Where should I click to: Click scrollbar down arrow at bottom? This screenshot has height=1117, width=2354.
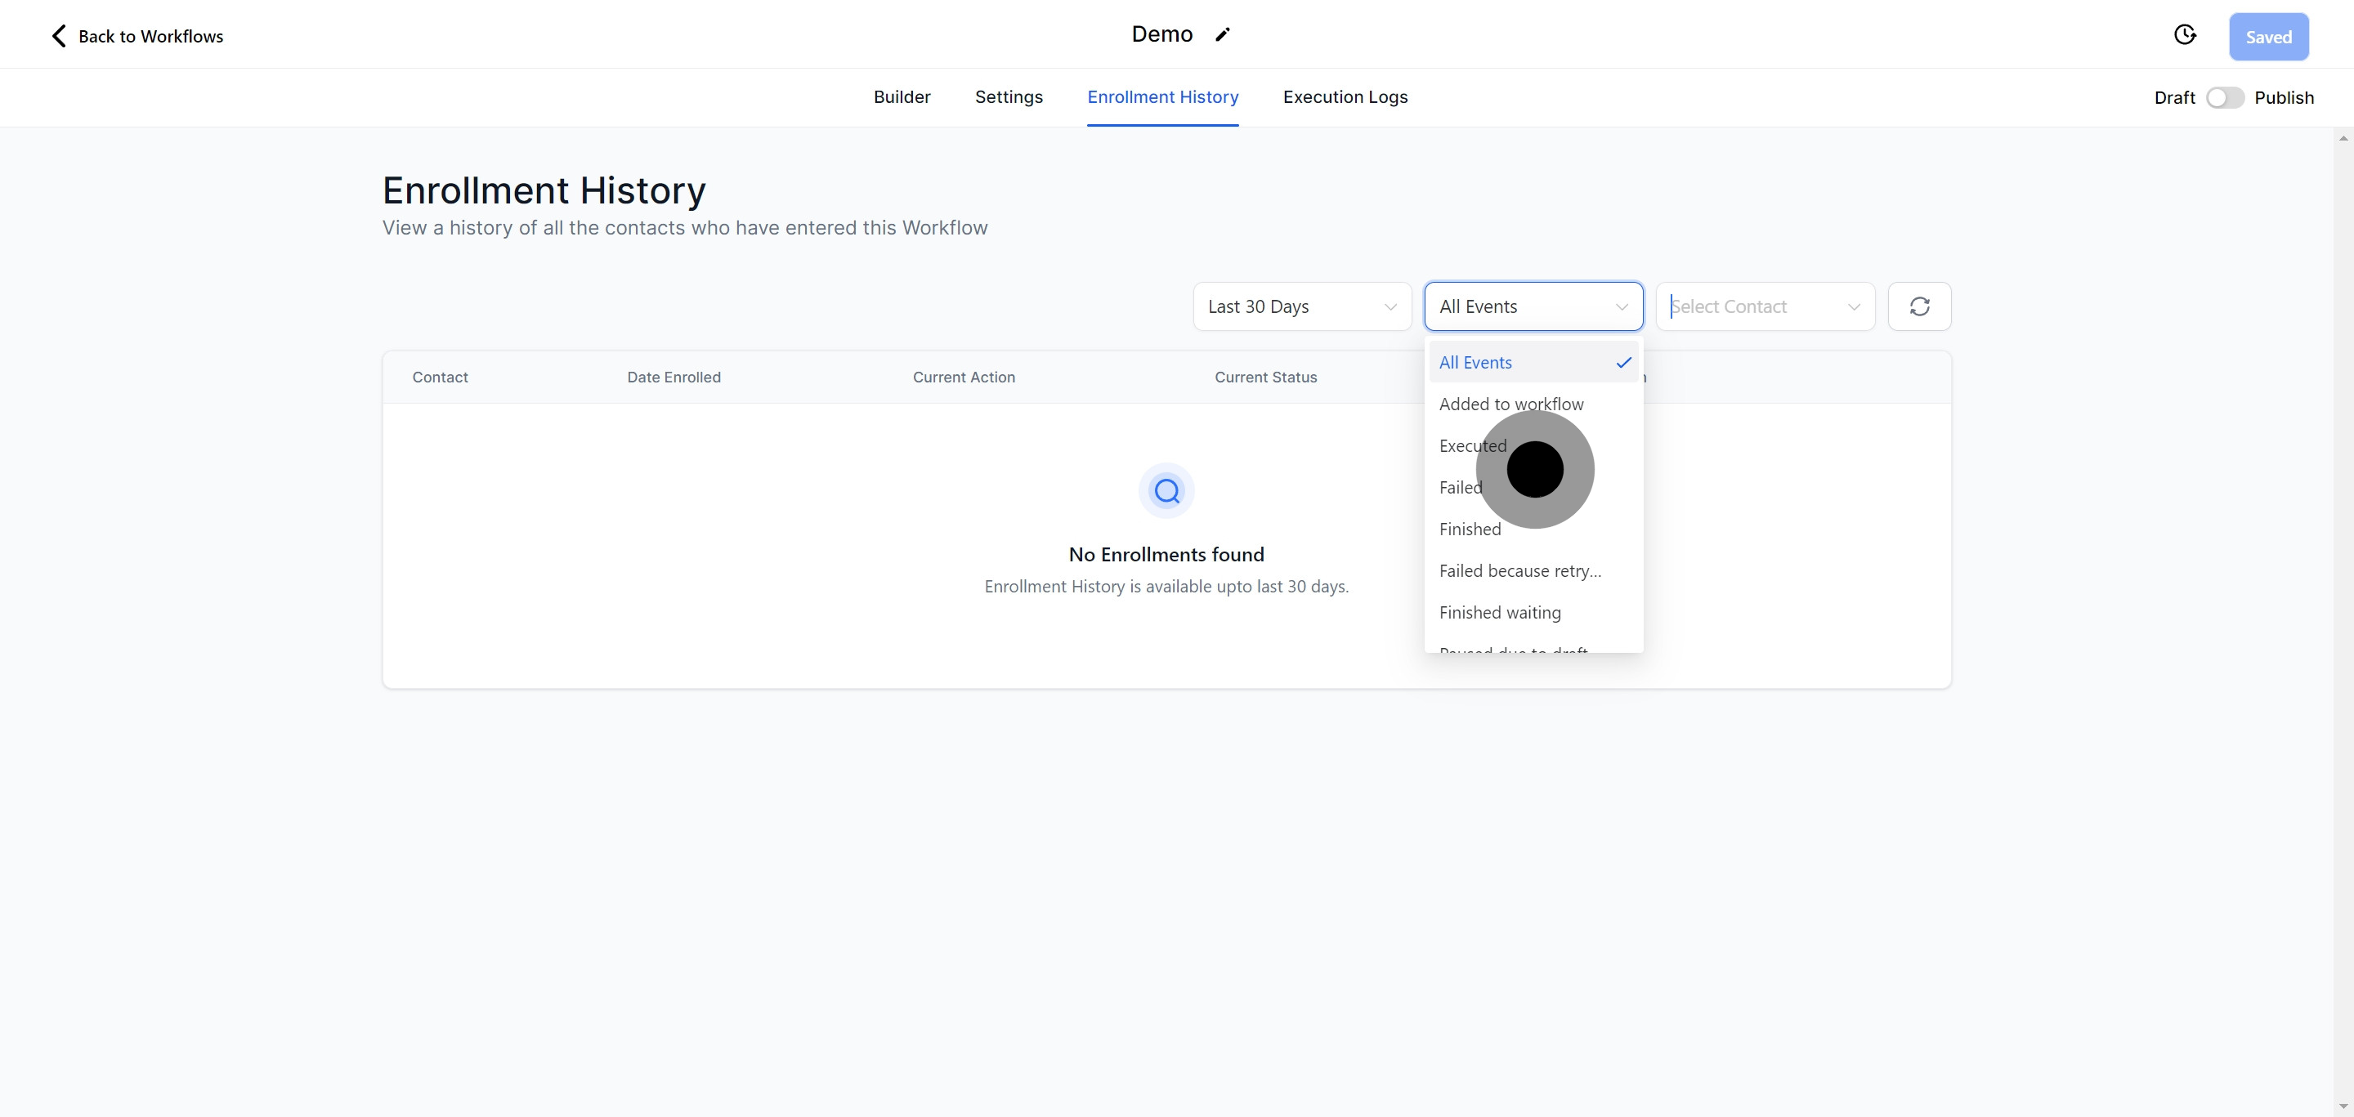2343,1106
